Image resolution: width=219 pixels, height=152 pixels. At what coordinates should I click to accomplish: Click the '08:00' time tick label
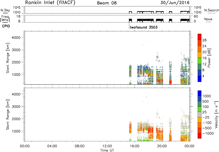click(80, 146)
